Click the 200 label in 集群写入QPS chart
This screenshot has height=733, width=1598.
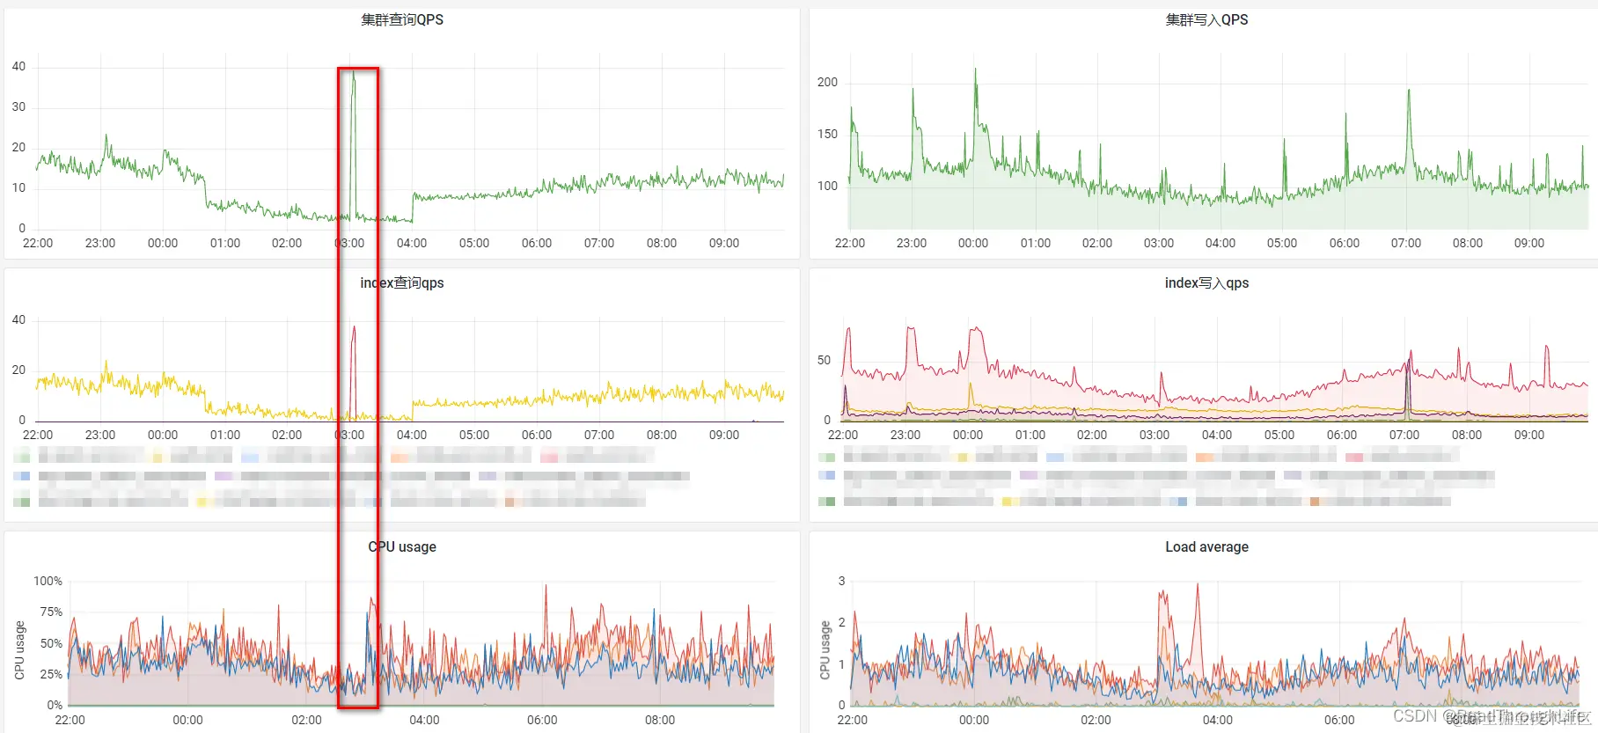coord(827,82)
